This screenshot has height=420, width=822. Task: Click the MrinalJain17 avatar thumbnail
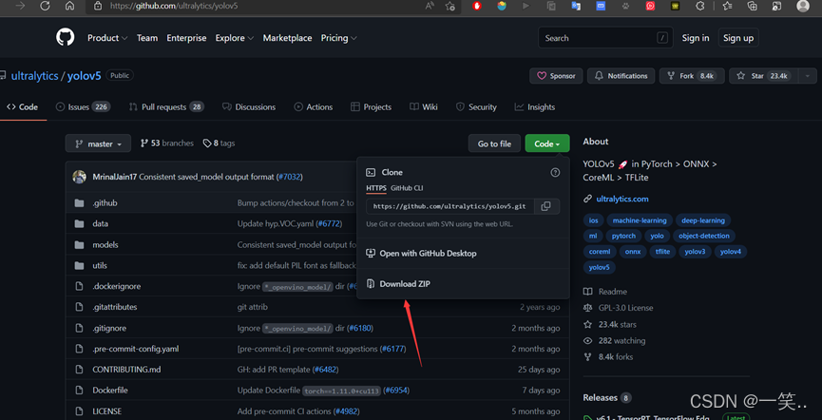click(x=79, y=177)
